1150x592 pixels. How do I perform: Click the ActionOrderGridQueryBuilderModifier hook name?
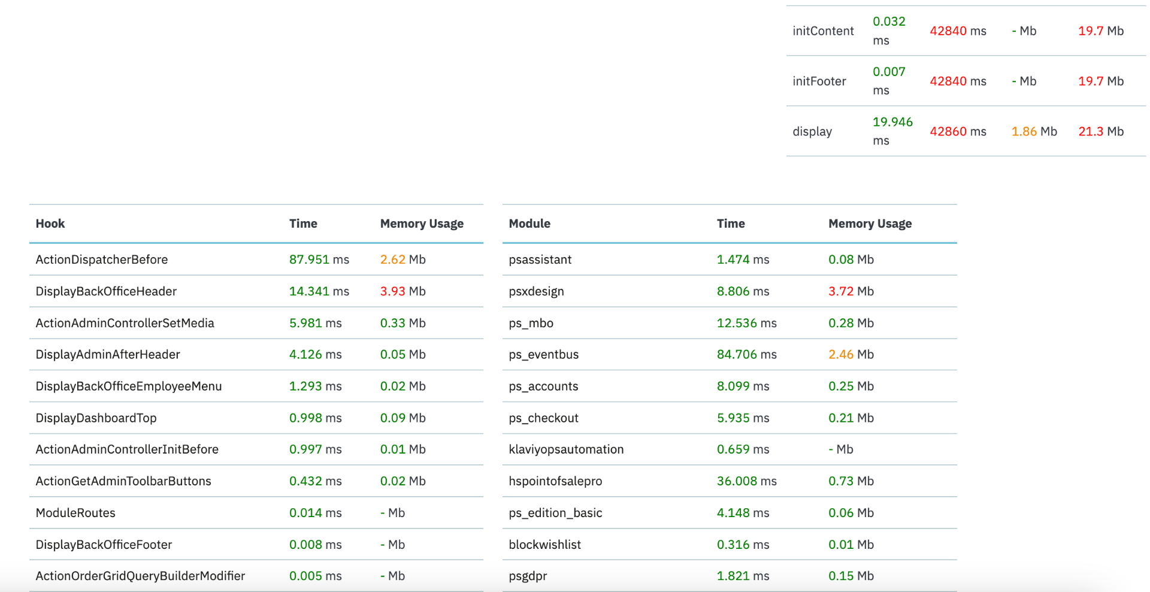pyautogui.click(x=140, y=576)
